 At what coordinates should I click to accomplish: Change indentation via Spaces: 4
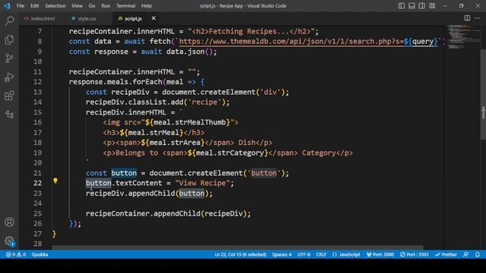coord(282,255)
